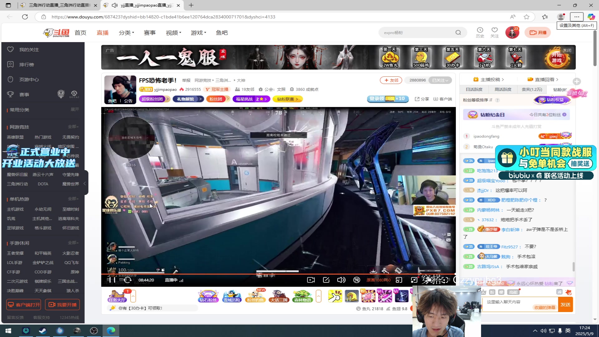Click the stream refresh icon
Screen dimensions: 599x337
point(128,280)
